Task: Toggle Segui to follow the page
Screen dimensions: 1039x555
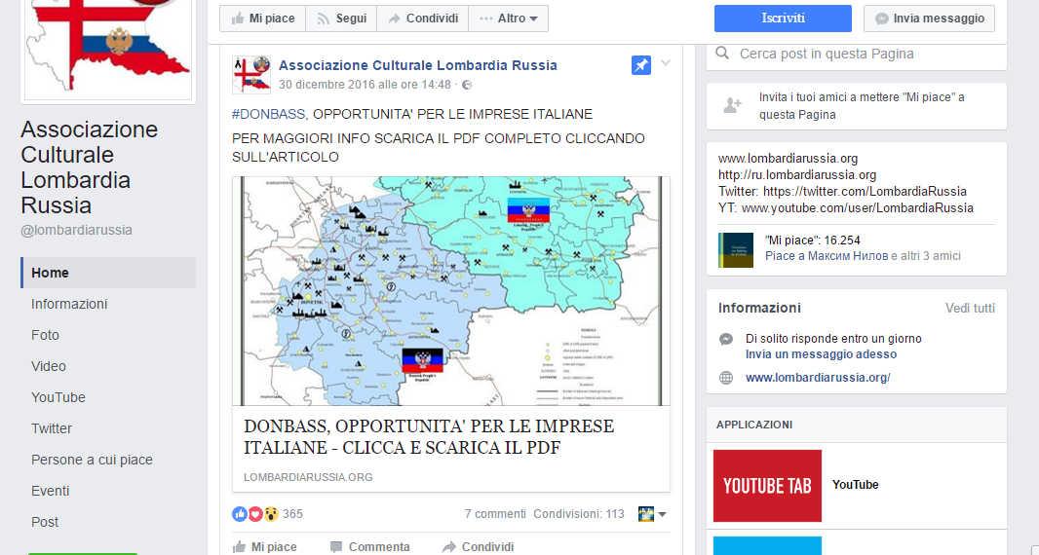Action: [x=341, y=18]
